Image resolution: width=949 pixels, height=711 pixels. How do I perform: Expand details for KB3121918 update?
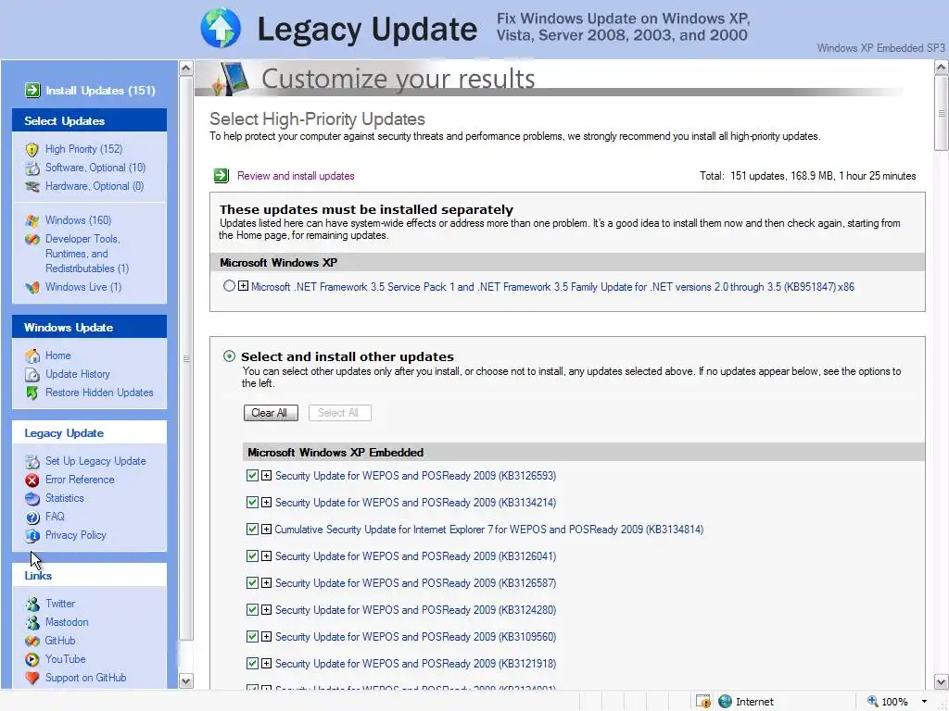(x=266, y=663)
